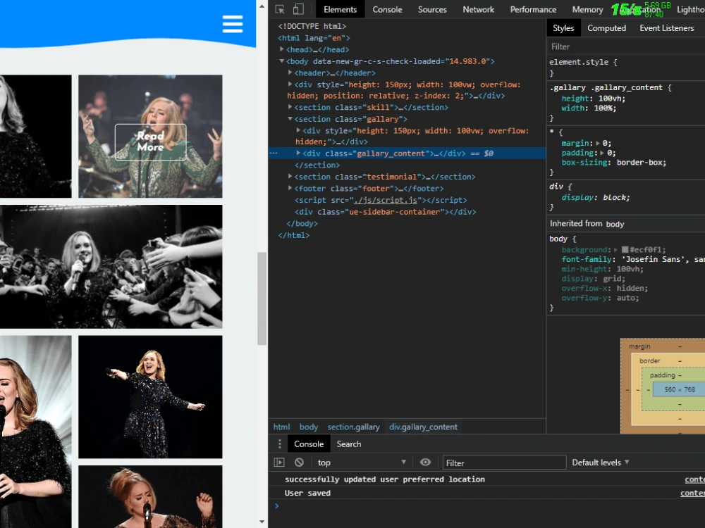Select the drawer Console tab

(309, 444)
